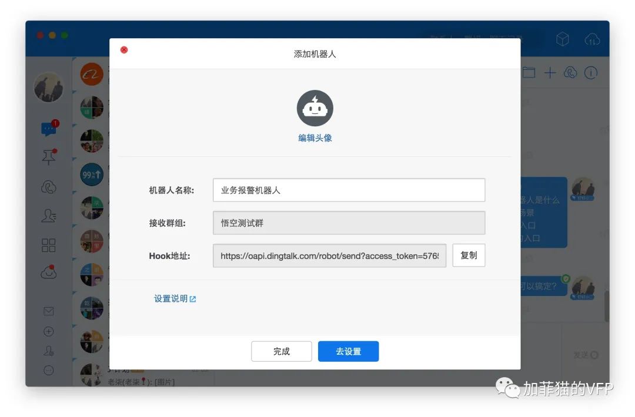
Task: Click the 完成 button
Action: tap(282, 351)
